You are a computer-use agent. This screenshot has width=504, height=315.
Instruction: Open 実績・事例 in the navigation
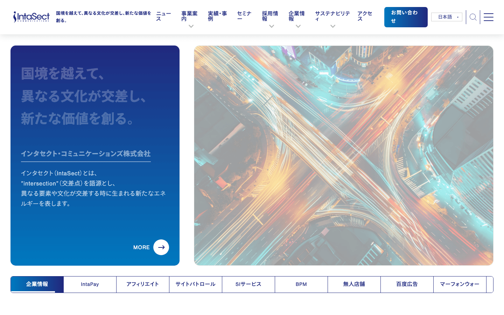[x=217, y=16]
